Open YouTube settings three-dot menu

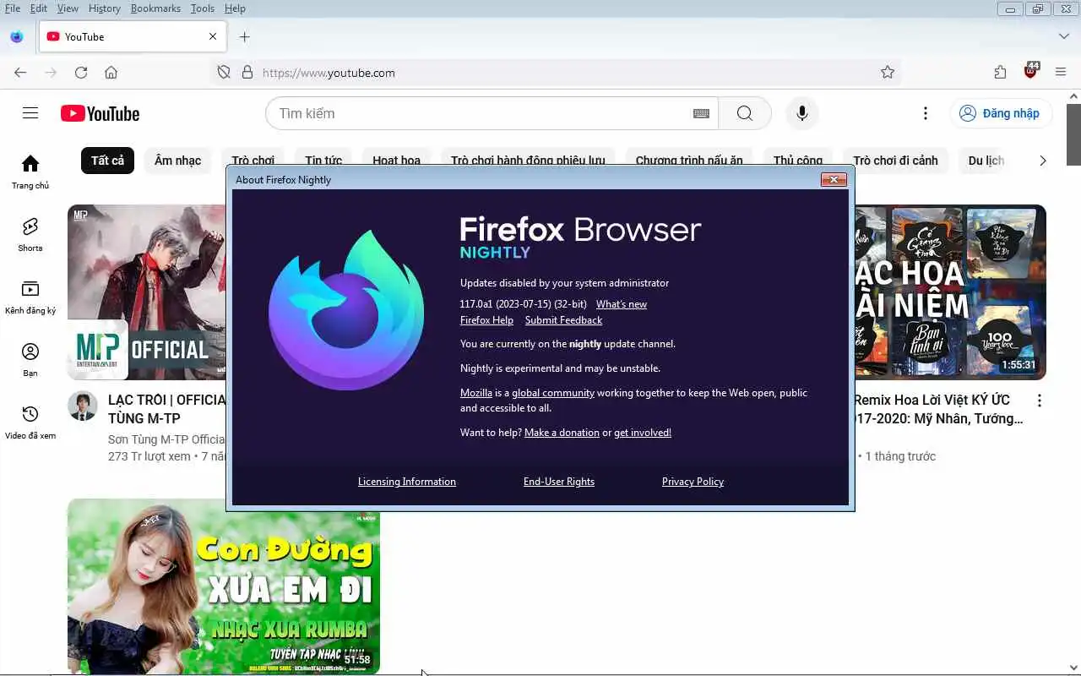(926, 113)
